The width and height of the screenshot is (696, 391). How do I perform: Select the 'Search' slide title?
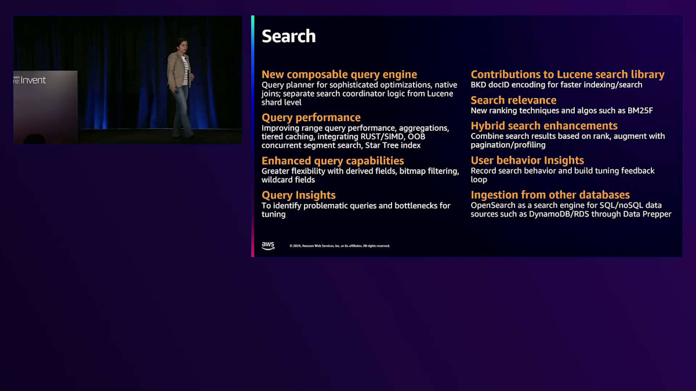(289, 36)
